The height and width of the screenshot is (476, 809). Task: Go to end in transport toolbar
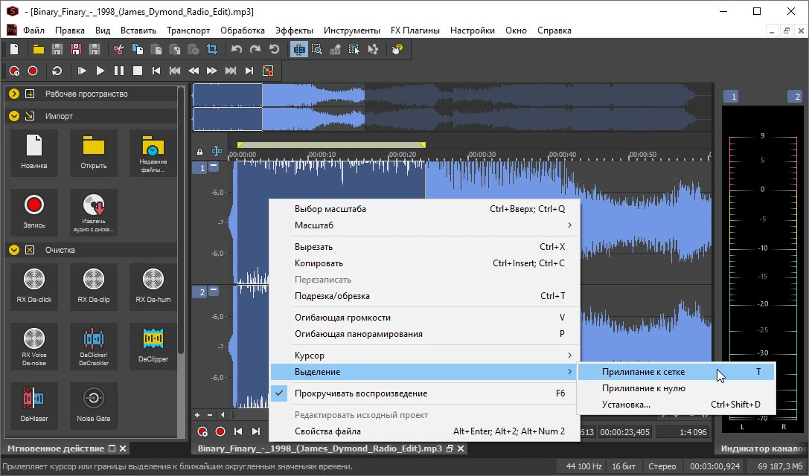(x=249, y=71)
